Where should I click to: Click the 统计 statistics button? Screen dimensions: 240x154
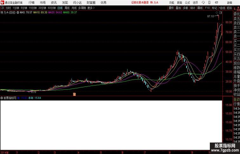click(193, 8)
